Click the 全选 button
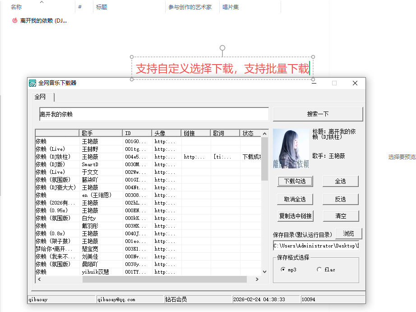The image size is (416, 312). [x=340, y=182]
